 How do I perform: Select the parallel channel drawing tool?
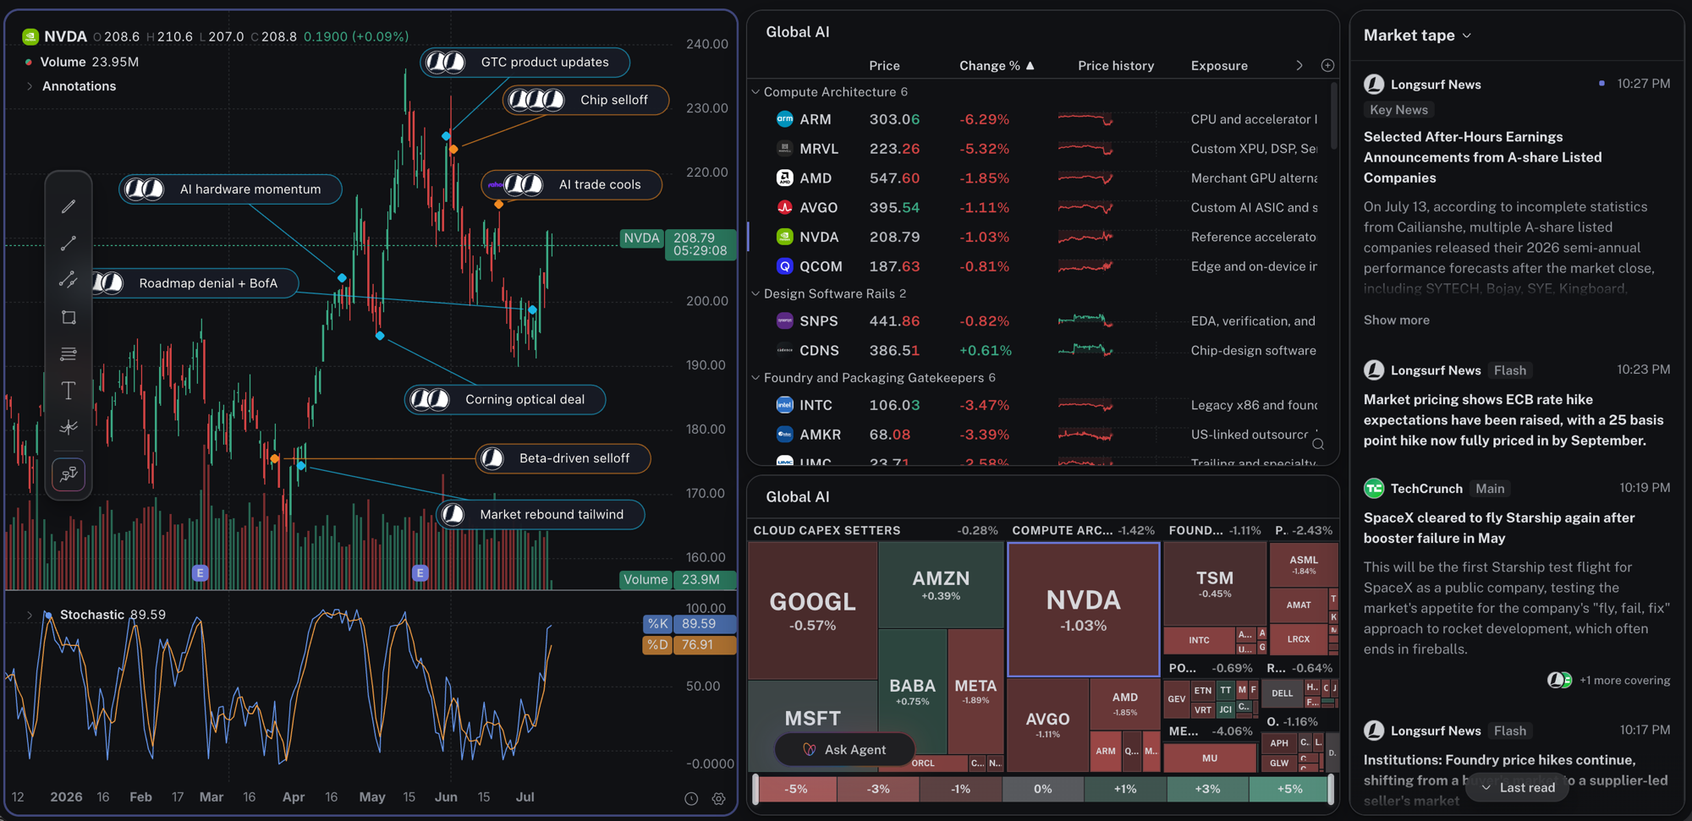tap(69, 280)
